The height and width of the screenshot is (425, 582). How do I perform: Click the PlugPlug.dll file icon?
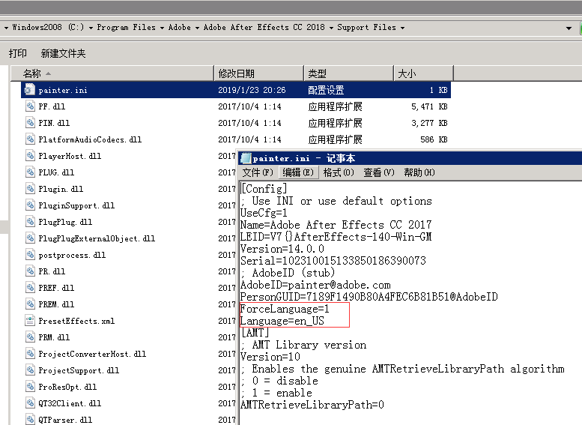click(x=29, y=222)
